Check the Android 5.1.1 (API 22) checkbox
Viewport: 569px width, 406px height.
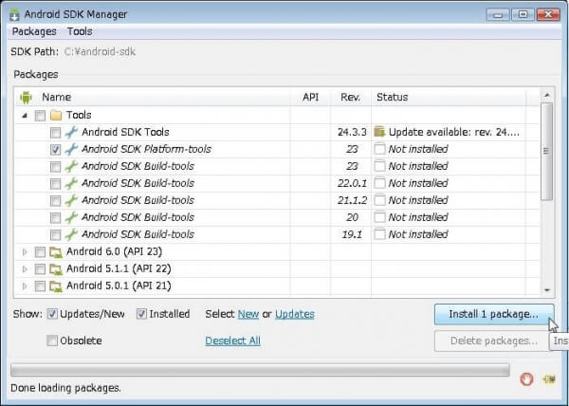(40, 268)
